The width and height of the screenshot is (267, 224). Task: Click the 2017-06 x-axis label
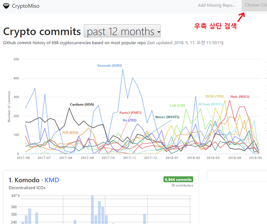pos(23,158)
